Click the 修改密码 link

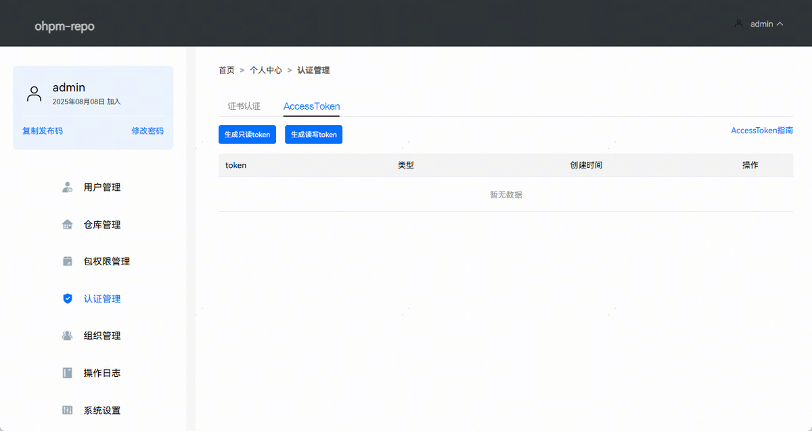[x=148, y=131]
